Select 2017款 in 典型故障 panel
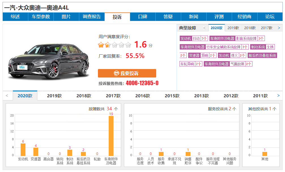The height and width of the screenshot is (172, 285). pyautogui.click(x=267, y=28)
